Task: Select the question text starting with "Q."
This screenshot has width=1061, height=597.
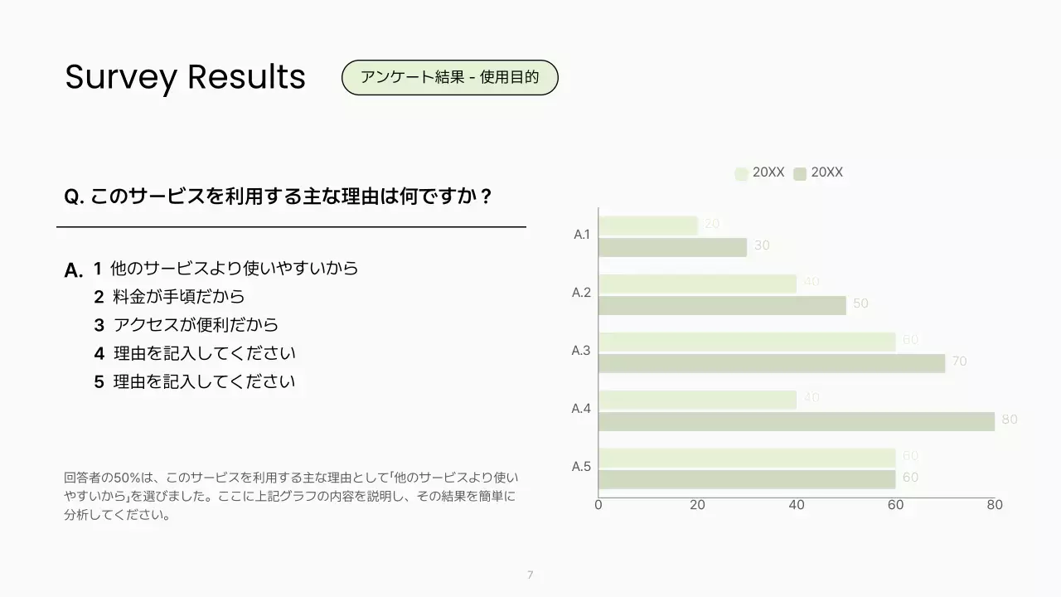Action: (x=279, y=197)
